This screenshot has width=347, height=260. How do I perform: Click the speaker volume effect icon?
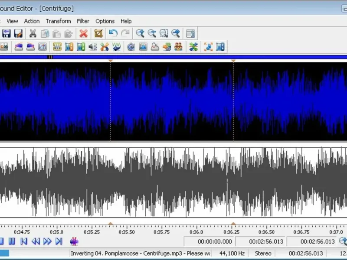[92, 47]
